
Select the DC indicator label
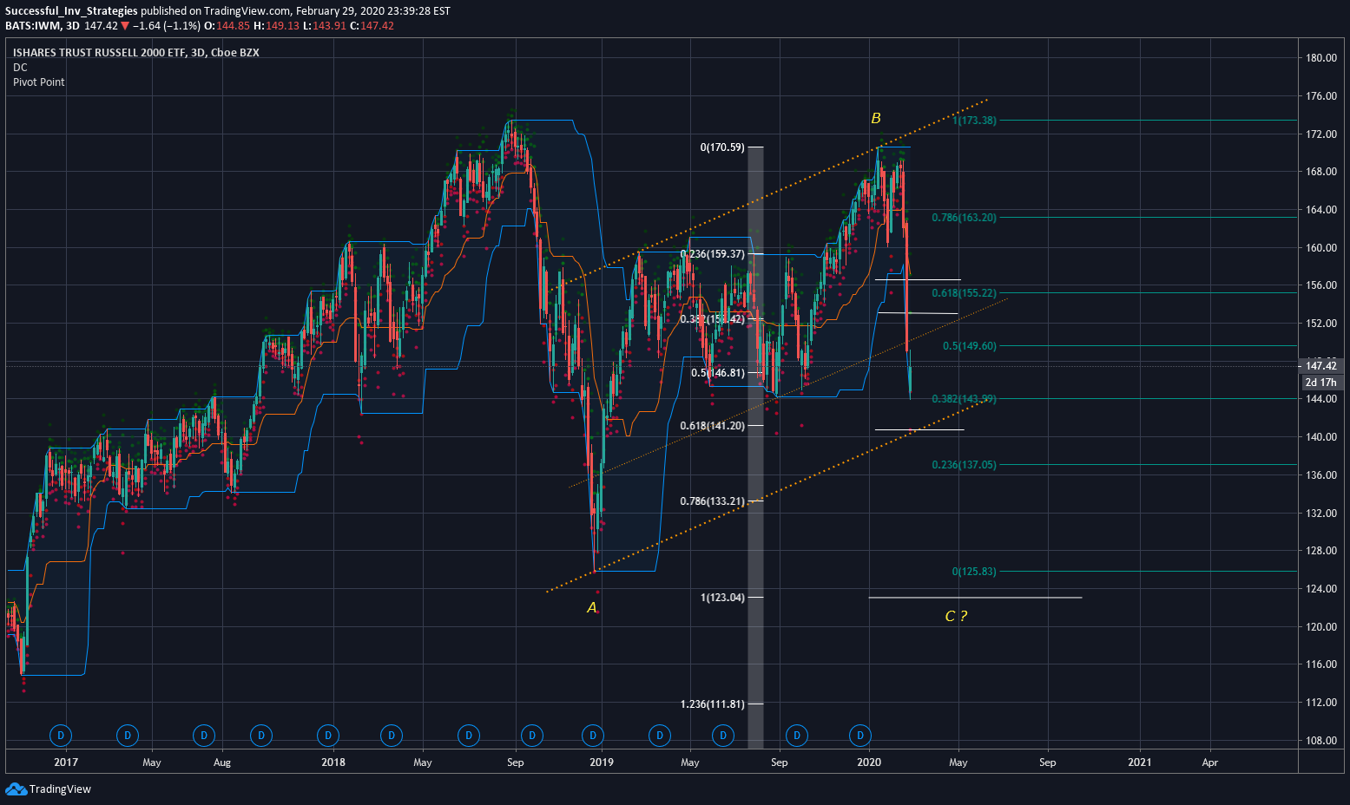tap(20, 68)
